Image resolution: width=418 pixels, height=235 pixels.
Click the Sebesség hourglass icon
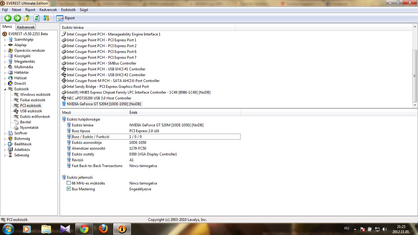tap(10, 155)
